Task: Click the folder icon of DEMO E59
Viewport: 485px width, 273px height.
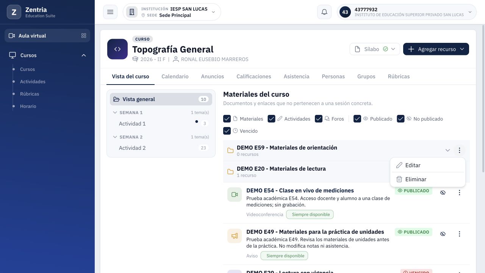Action: pos(230,151)
